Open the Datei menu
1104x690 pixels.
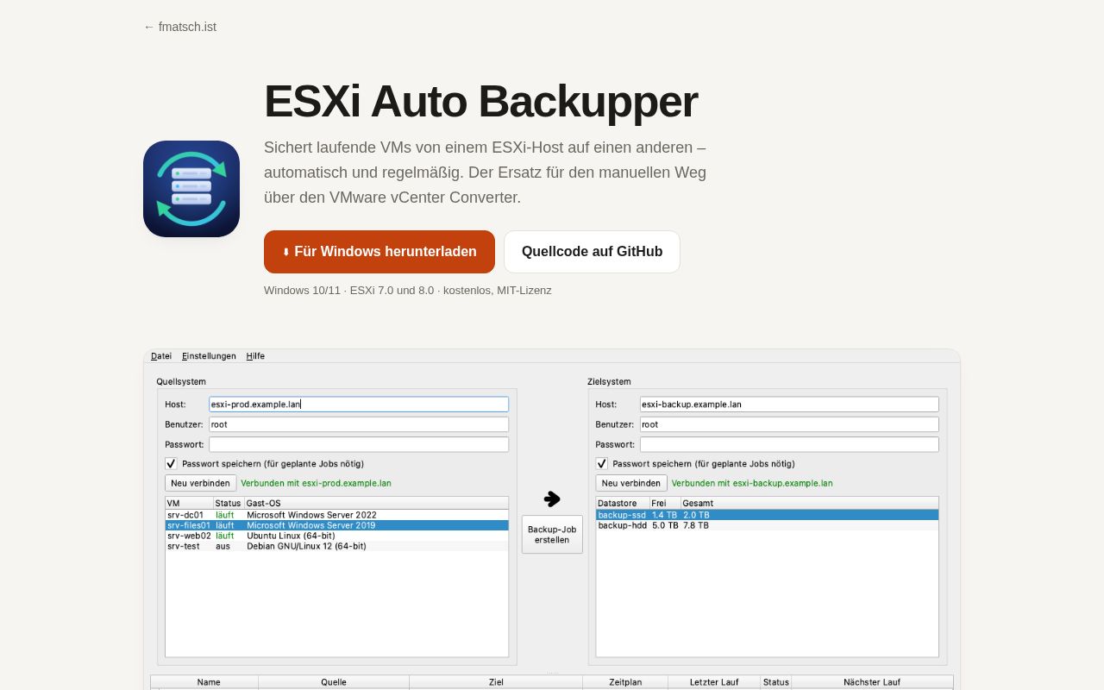[161, 356]
